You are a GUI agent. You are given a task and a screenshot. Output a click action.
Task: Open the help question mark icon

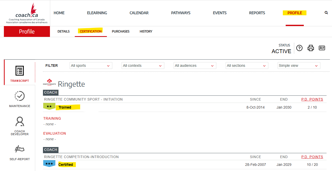click(299, 48)
